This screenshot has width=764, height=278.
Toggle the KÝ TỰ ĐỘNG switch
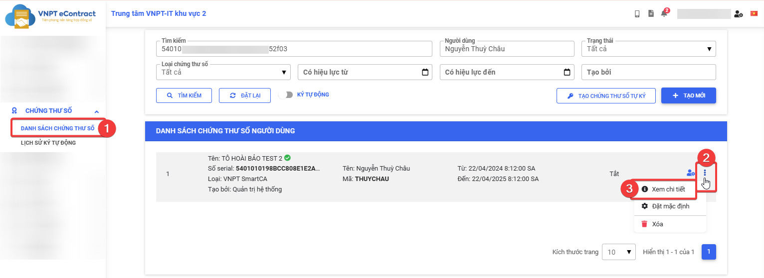285,95
